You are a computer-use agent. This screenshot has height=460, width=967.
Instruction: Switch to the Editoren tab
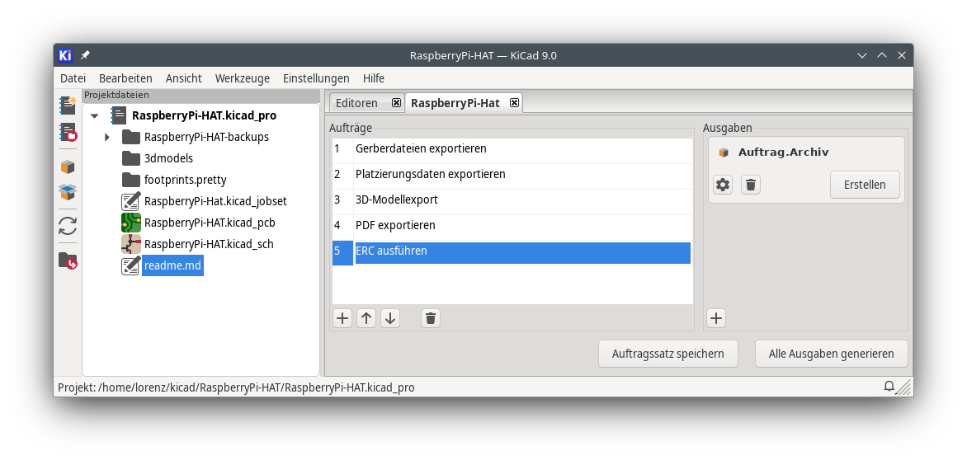click(356, 103)
